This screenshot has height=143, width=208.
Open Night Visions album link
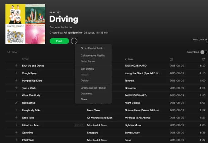[132, 103]
